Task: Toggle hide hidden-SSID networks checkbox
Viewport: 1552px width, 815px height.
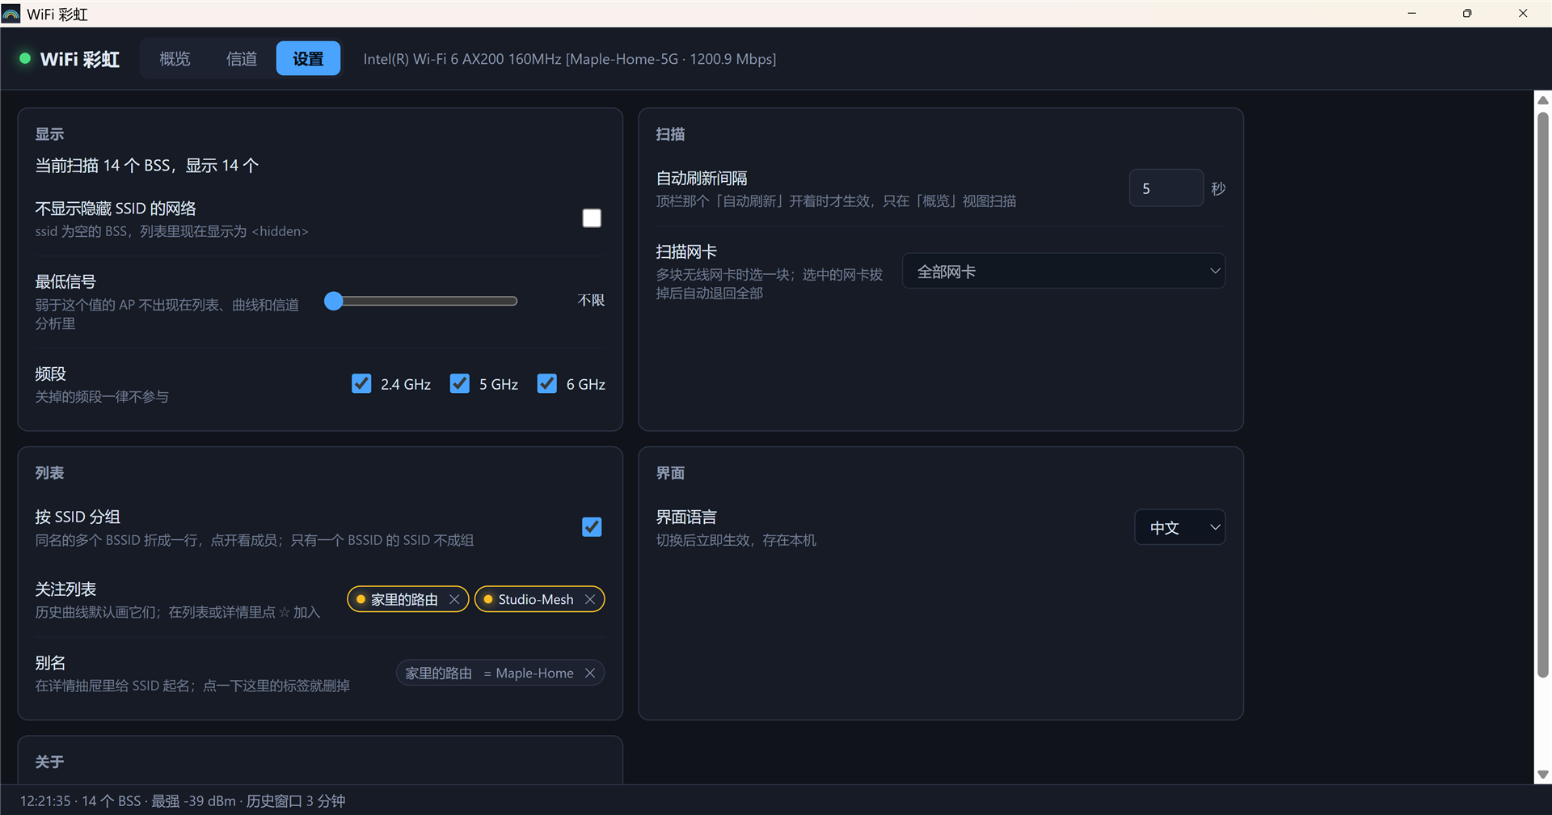Action: 592,218
